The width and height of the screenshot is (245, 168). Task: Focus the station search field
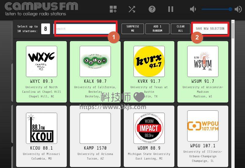pos(85,29)
